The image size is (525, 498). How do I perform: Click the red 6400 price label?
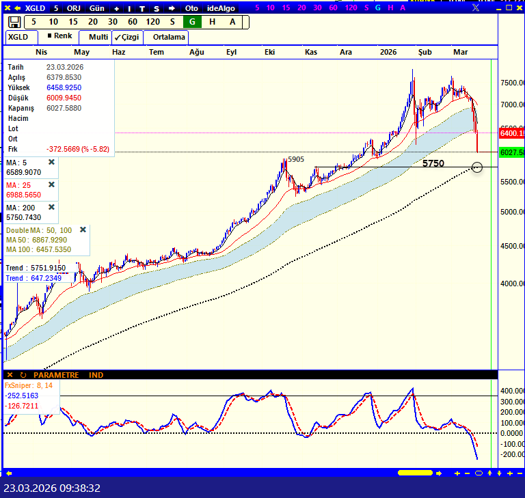pos(512,133)
